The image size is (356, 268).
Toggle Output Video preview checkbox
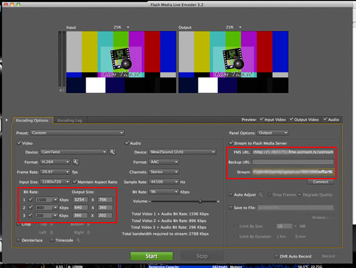(291, 120)
